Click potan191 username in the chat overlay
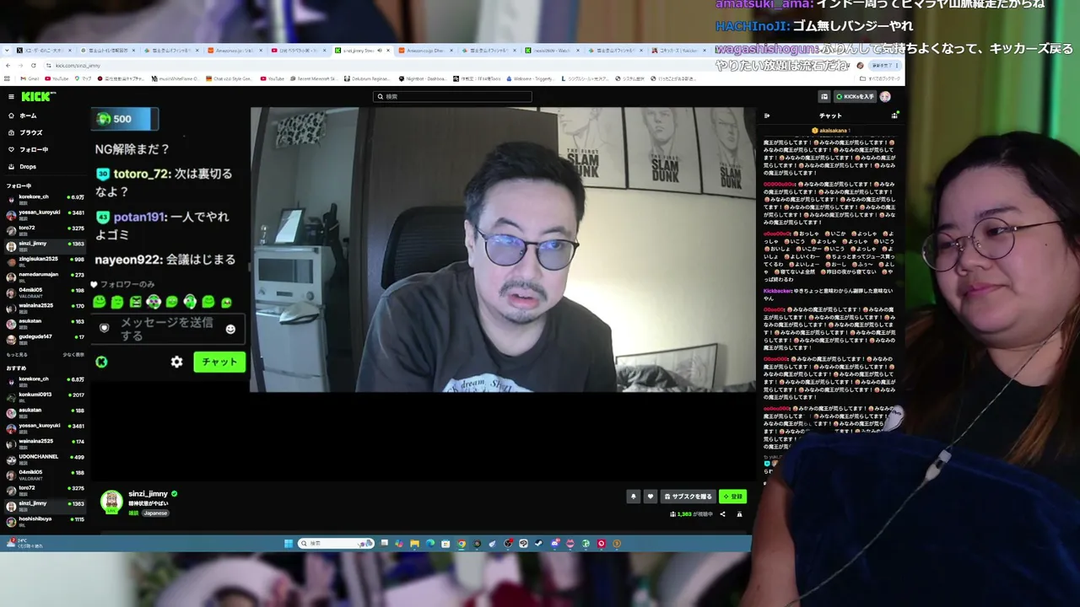The width and height of the screenshot is (1080, 607). pyautogui.click(x=140, y=217)
